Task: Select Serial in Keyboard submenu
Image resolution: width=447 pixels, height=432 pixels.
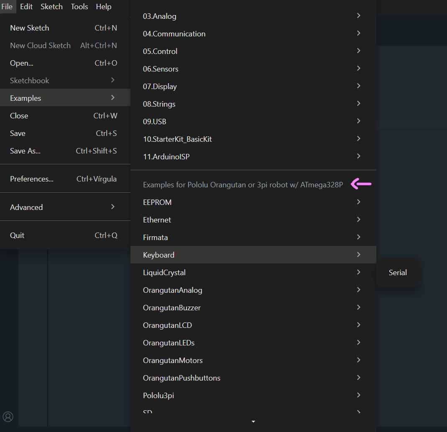Action: tap(398, 273)
